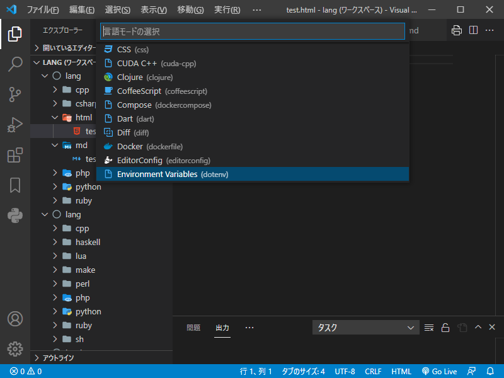Switch to the 出力 panel tab
Screen dimensions: 504x378
tap(222, 328)
